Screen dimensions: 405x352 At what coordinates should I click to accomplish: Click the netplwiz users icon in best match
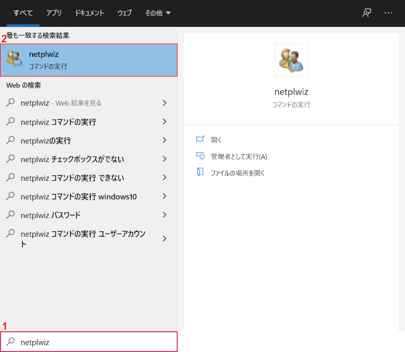click(14, 60)
